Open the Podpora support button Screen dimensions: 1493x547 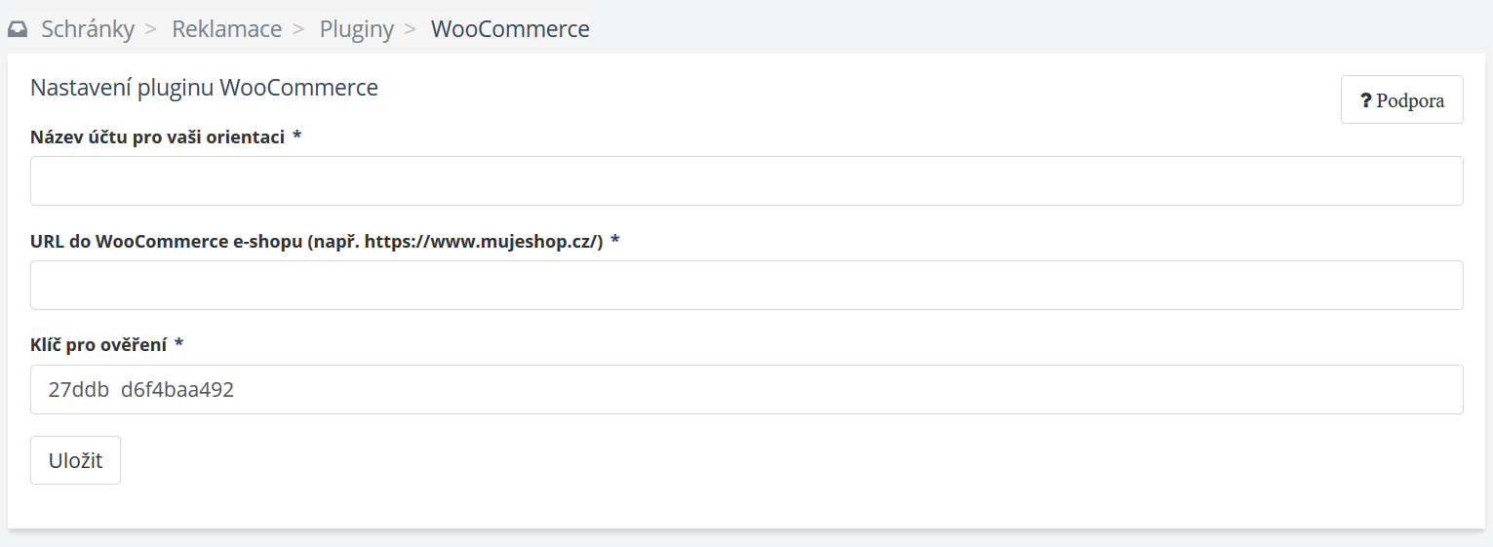click(x=1401, y=99)
